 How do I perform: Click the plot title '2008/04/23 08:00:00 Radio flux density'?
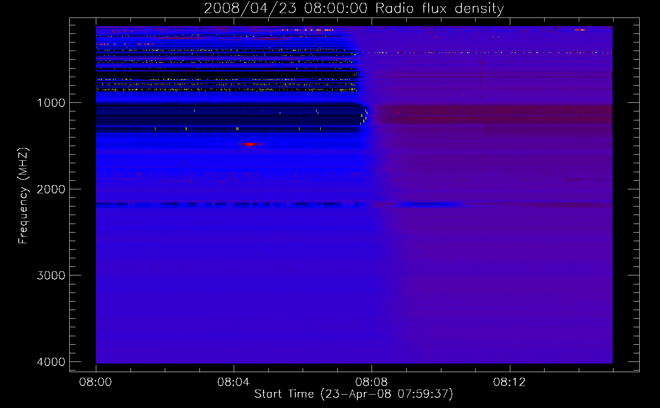(x=354, y=9)
